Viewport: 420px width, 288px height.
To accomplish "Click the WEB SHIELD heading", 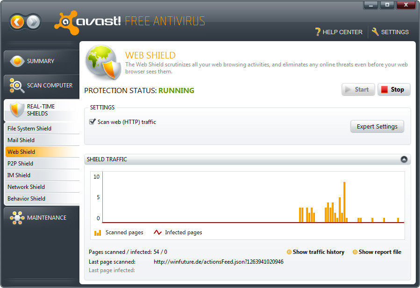I will pyautogui.click(x=150, y=55).
